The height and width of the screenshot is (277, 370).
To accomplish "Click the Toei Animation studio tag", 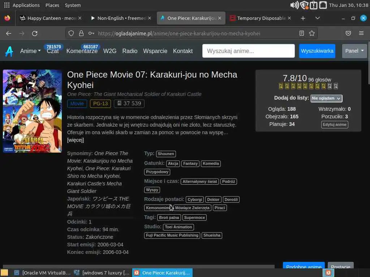I will 178,227.
